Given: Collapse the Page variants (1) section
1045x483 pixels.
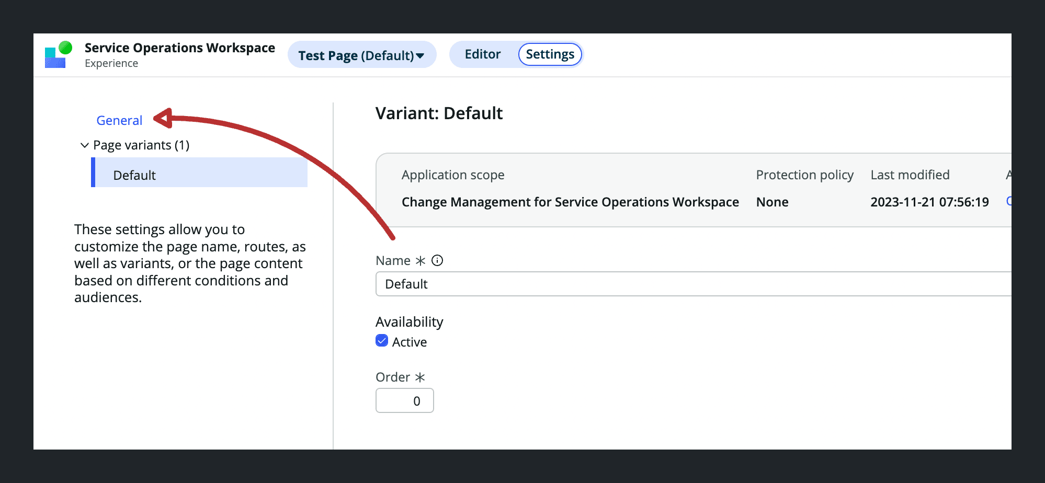Looking at the screenshot, I should [x=85, y=145].
